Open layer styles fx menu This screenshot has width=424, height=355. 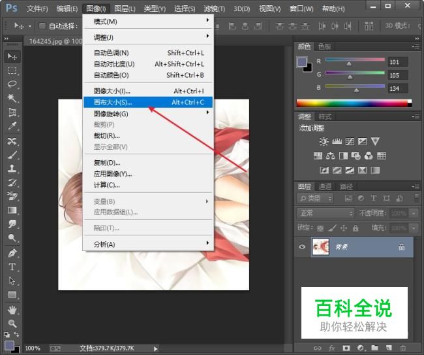(332, 348)
